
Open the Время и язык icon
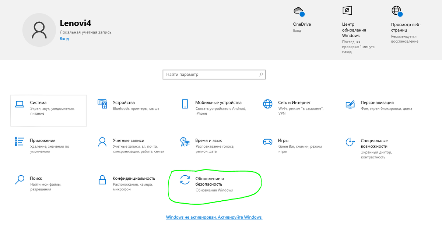pos(185,142)
